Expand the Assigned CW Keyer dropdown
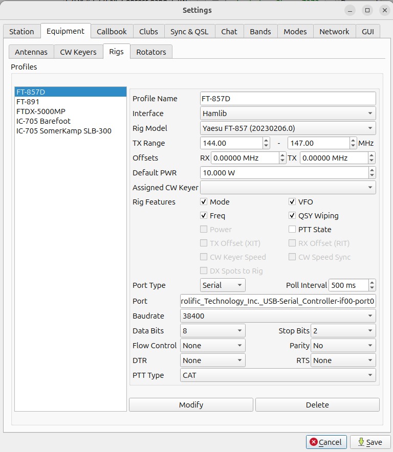This screenshot has width=393, height=452. tap(288, 188)
